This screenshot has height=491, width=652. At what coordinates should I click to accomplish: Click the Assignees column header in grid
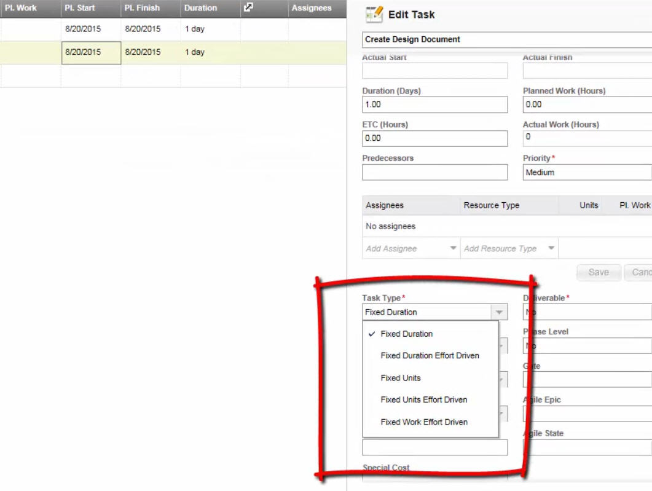(x=317, y=9)
